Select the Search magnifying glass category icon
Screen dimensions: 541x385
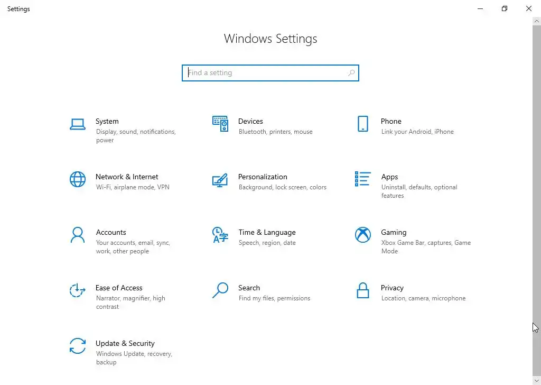(220, 290)
